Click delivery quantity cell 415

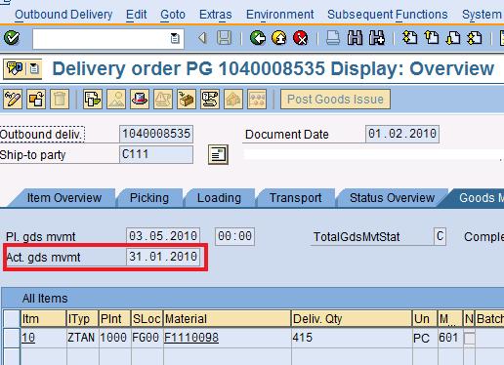coord(352,338)
